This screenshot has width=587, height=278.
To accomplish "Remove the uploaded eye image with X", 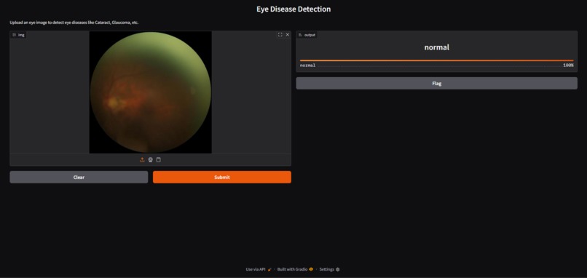I will coord(288,35).
